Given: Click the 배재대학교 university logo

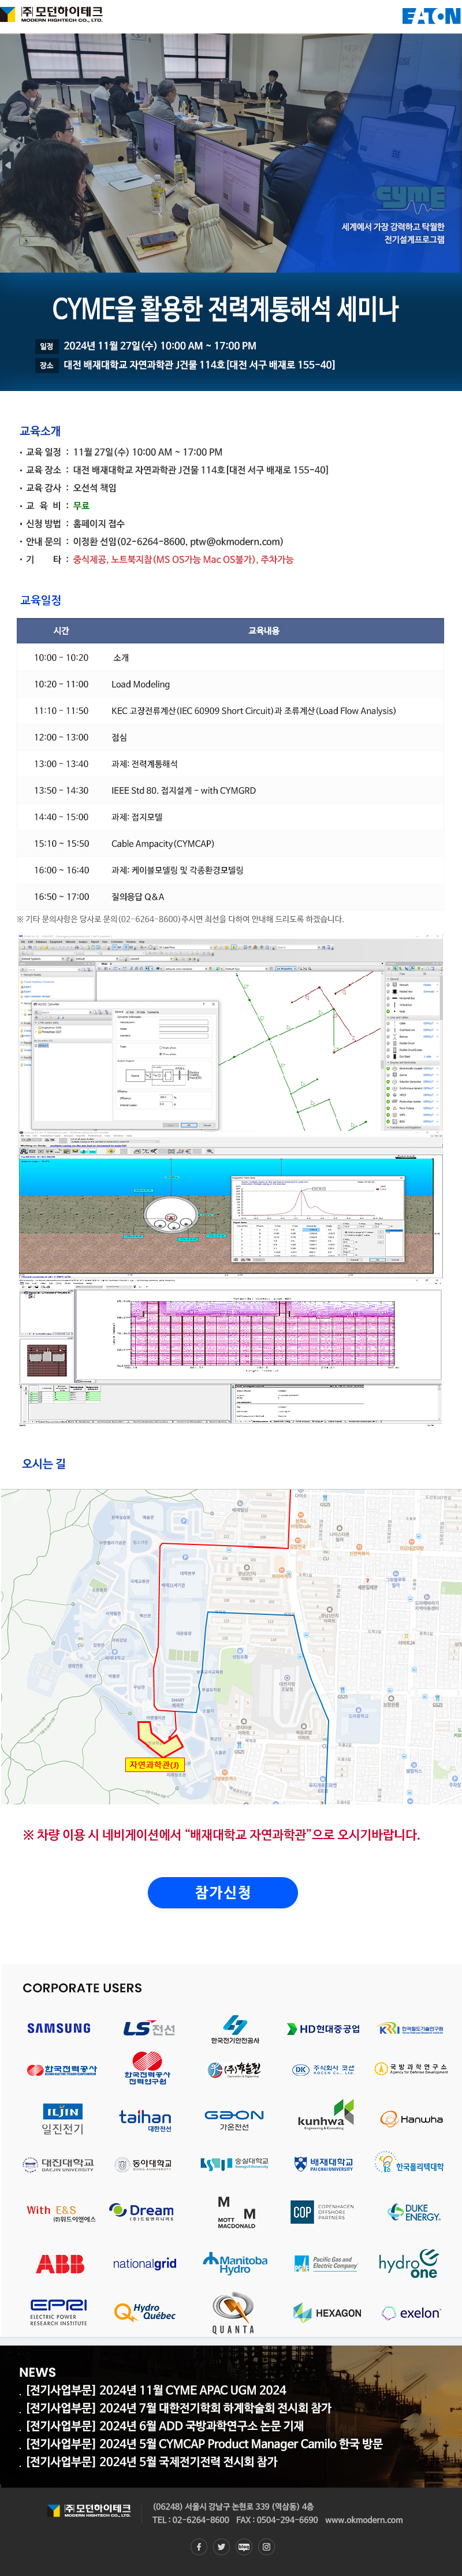Looking at the screenshot, I should tap(324, 2163).
